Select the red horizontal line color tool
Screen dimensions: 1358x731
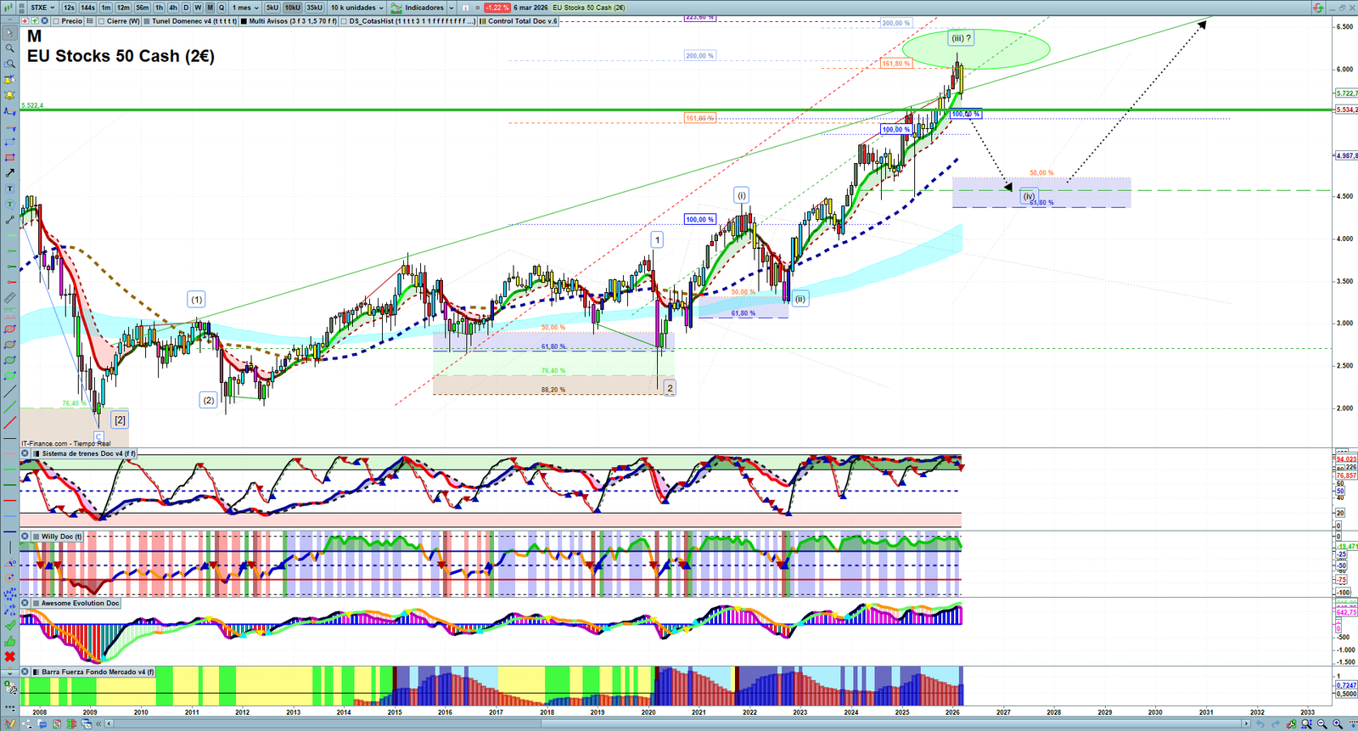9,501
